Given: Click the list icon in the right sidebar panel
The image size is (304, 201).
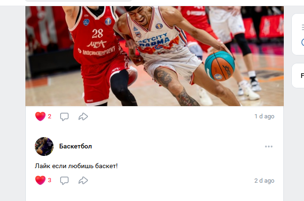Looking at the screenshot, I should coord(303,27).
